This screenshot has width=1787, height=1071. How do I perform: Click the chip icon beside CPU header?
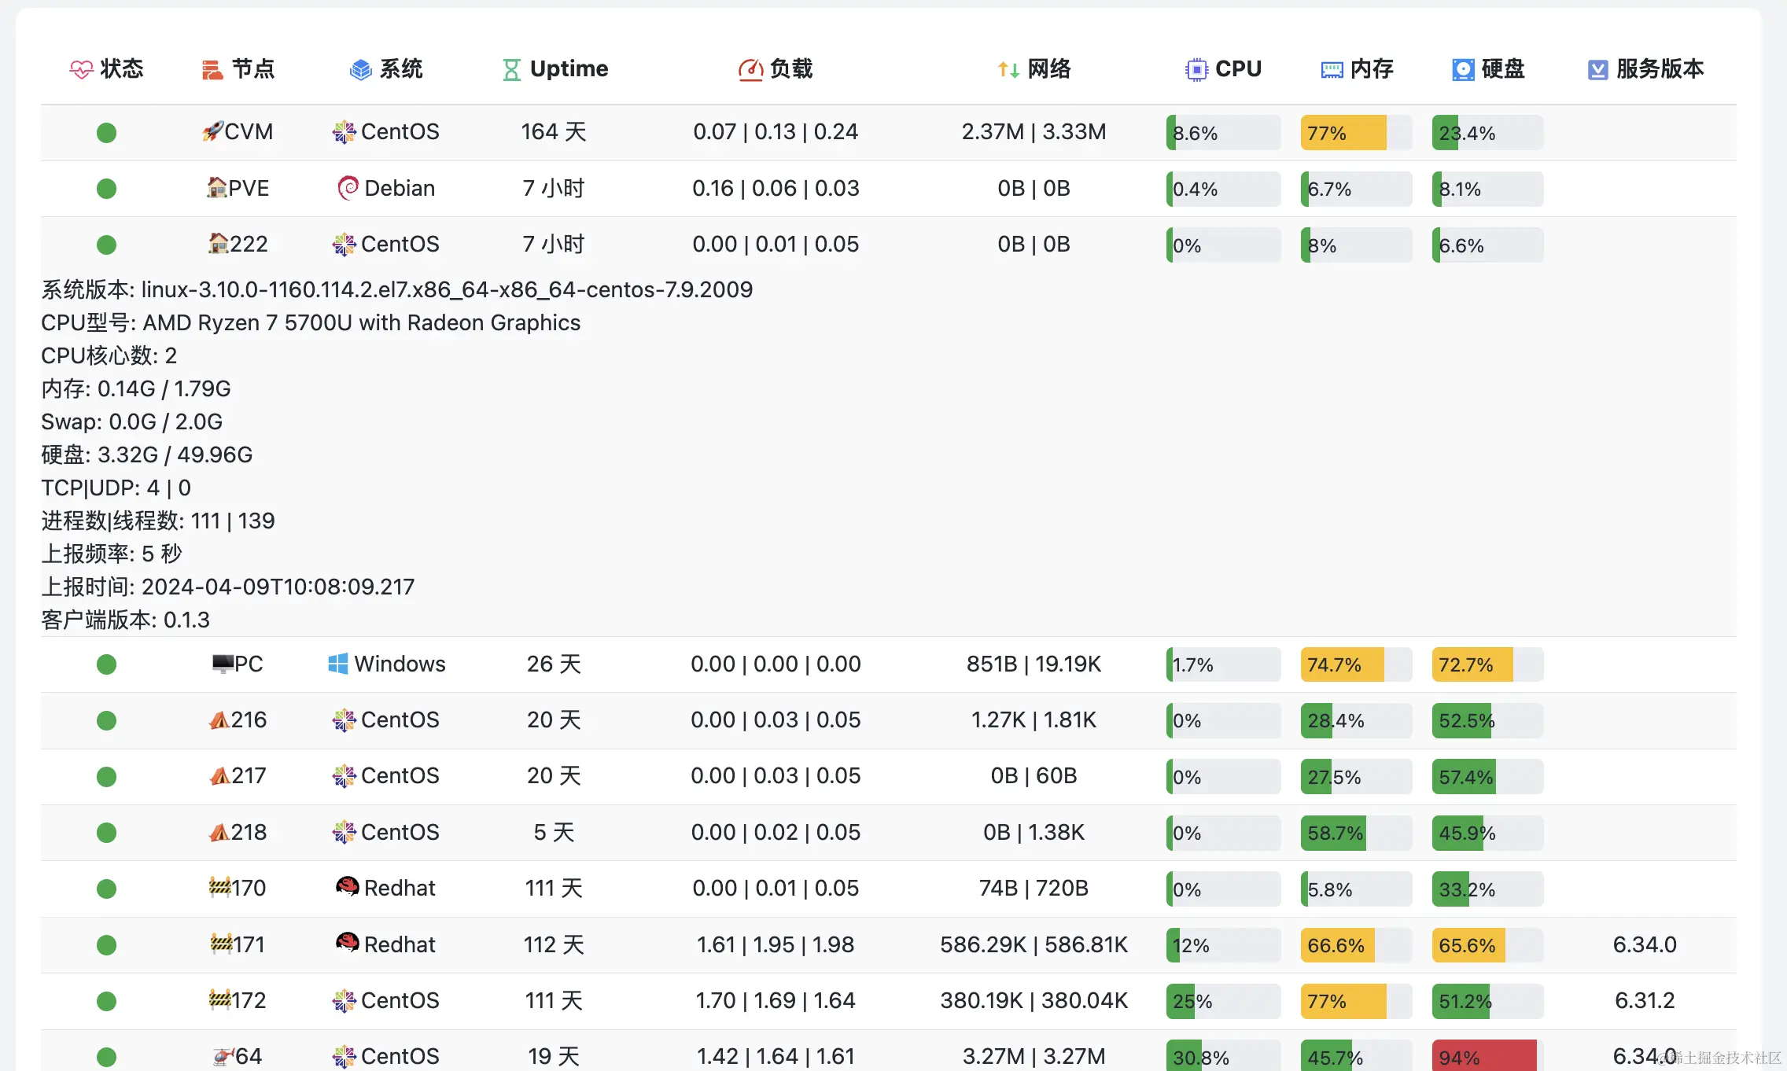point(1196,70)
